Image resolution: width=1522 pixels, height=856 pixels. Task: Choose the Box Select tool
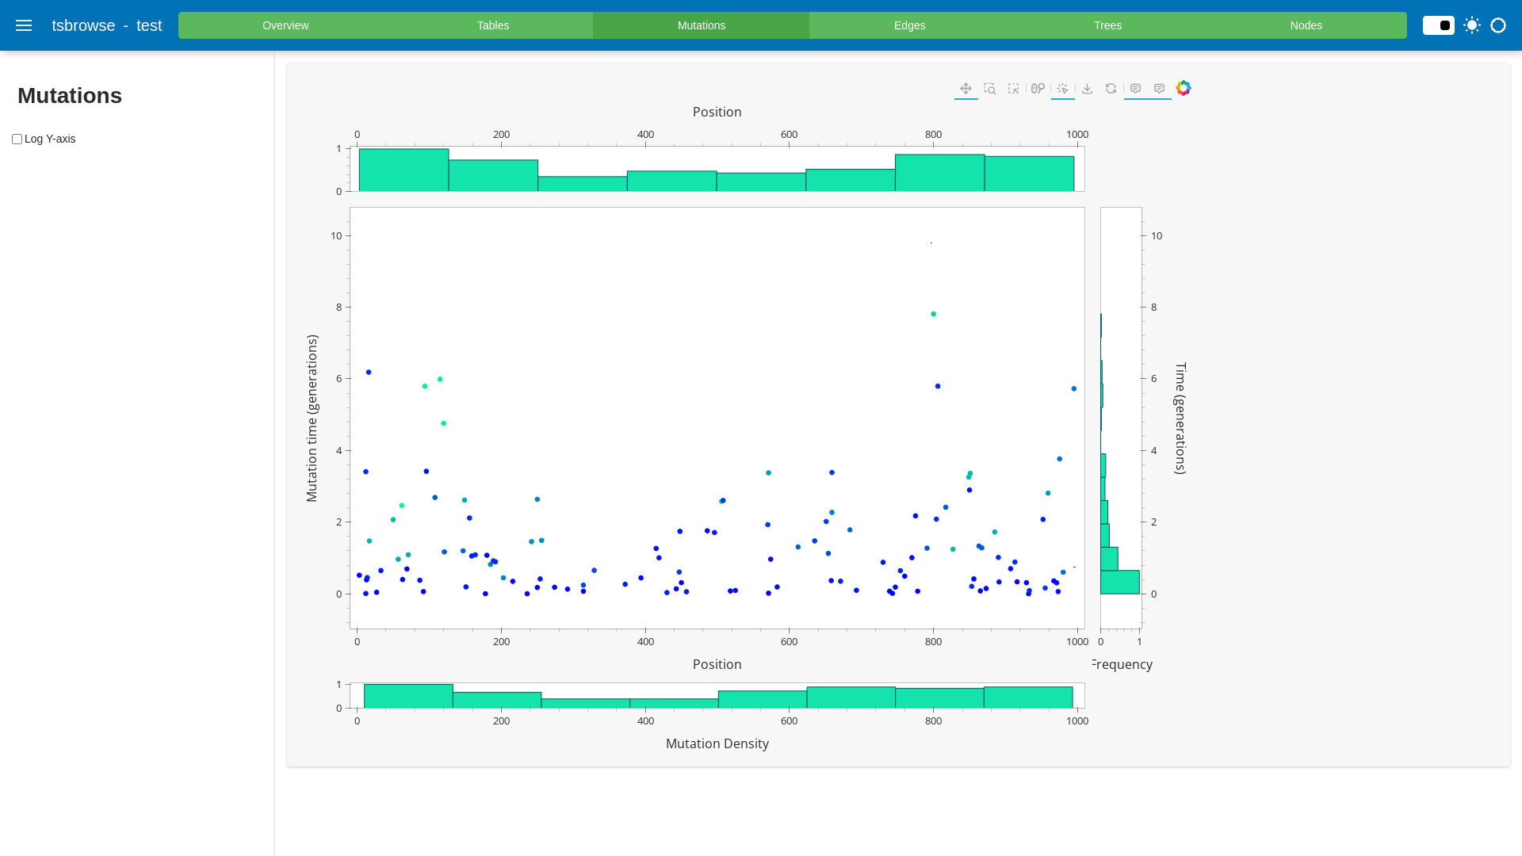click(1013, 89)
